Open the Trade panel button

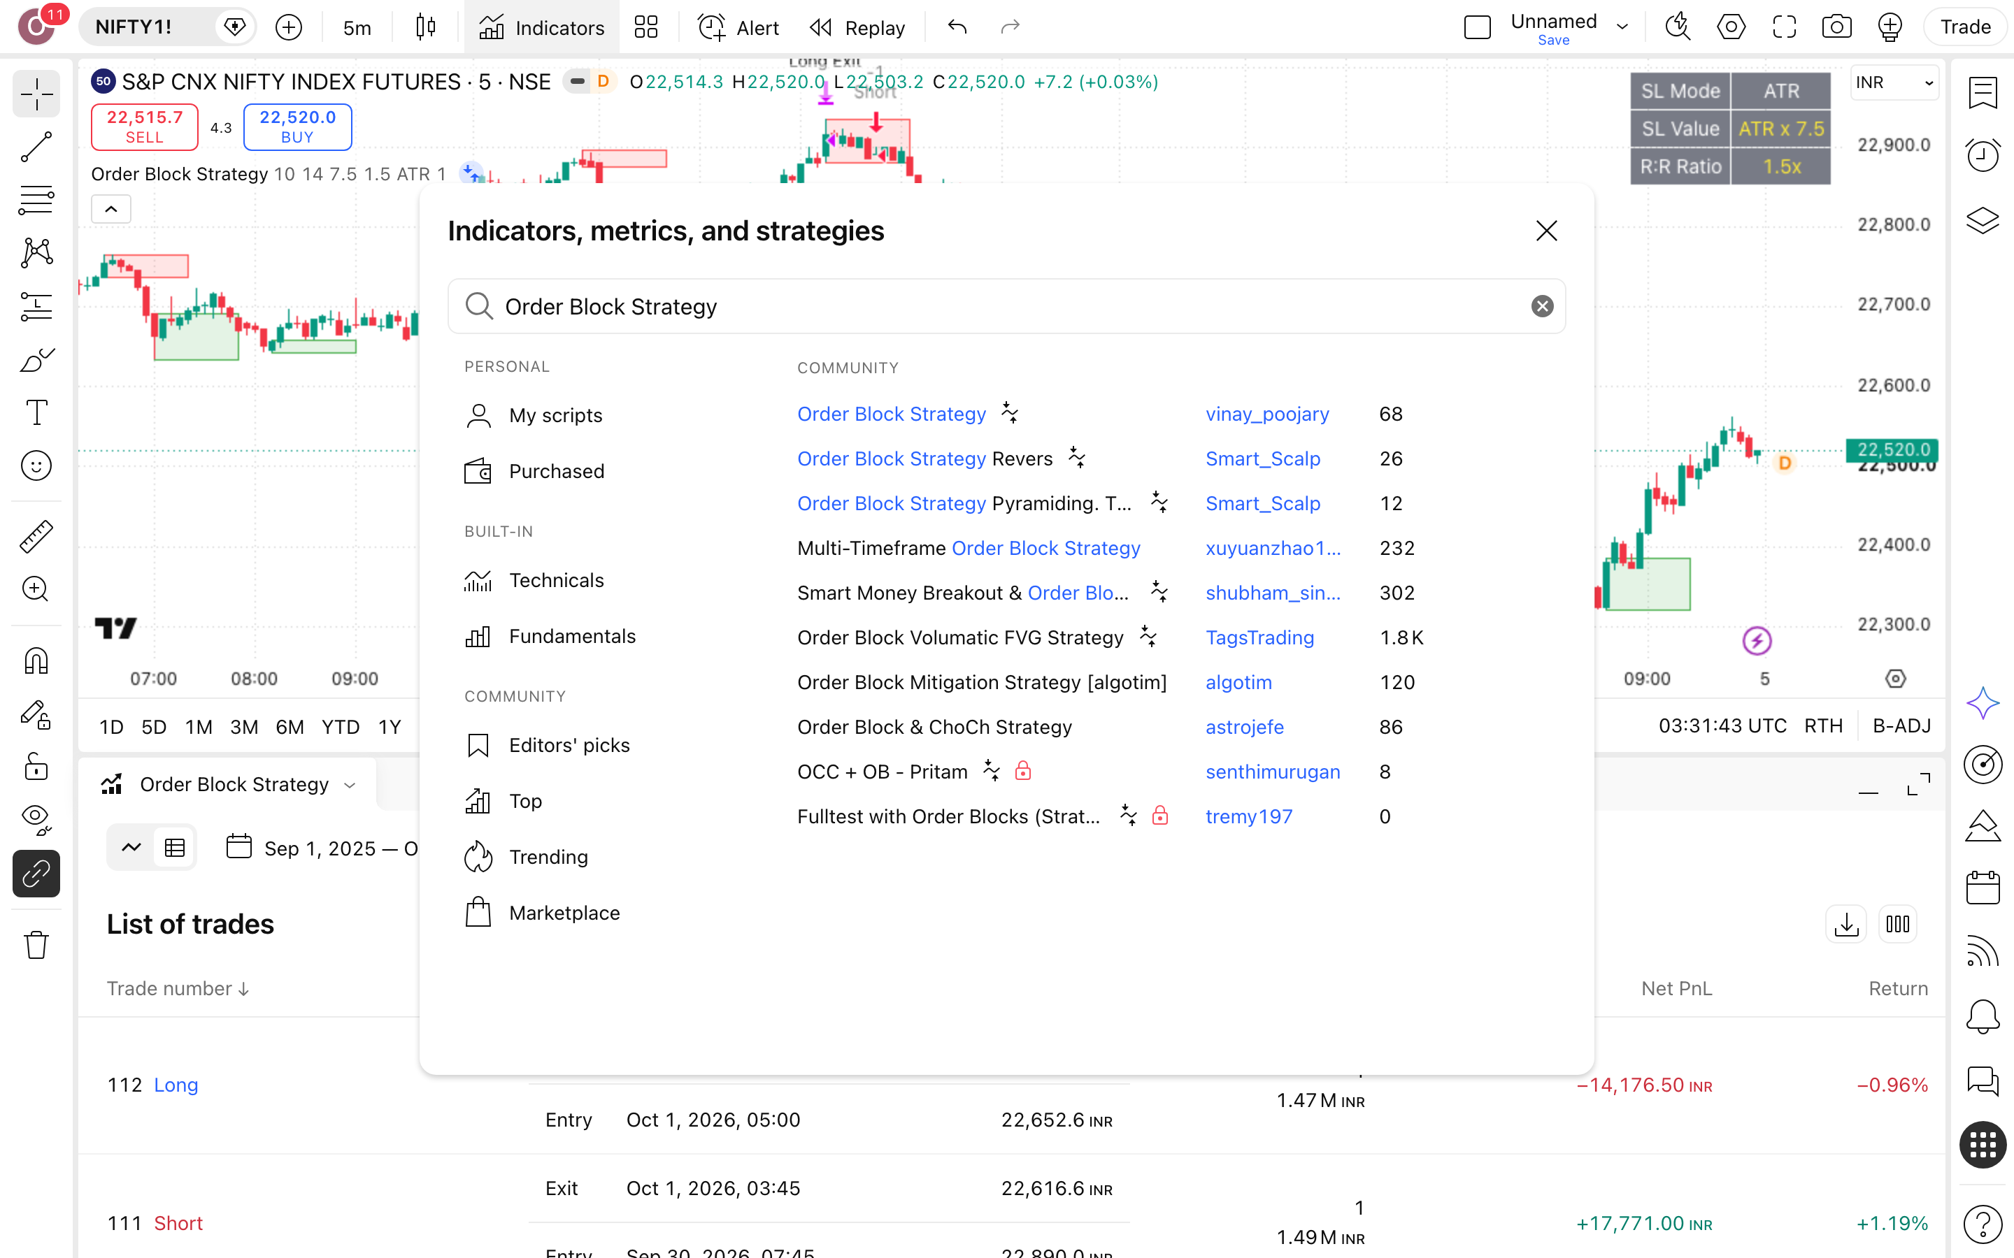1965,27
